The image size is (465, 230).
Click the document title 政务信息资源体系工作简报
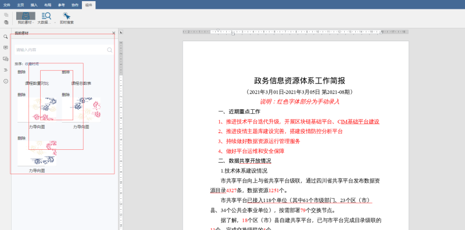pyautogui.click(x=299, y=81)
